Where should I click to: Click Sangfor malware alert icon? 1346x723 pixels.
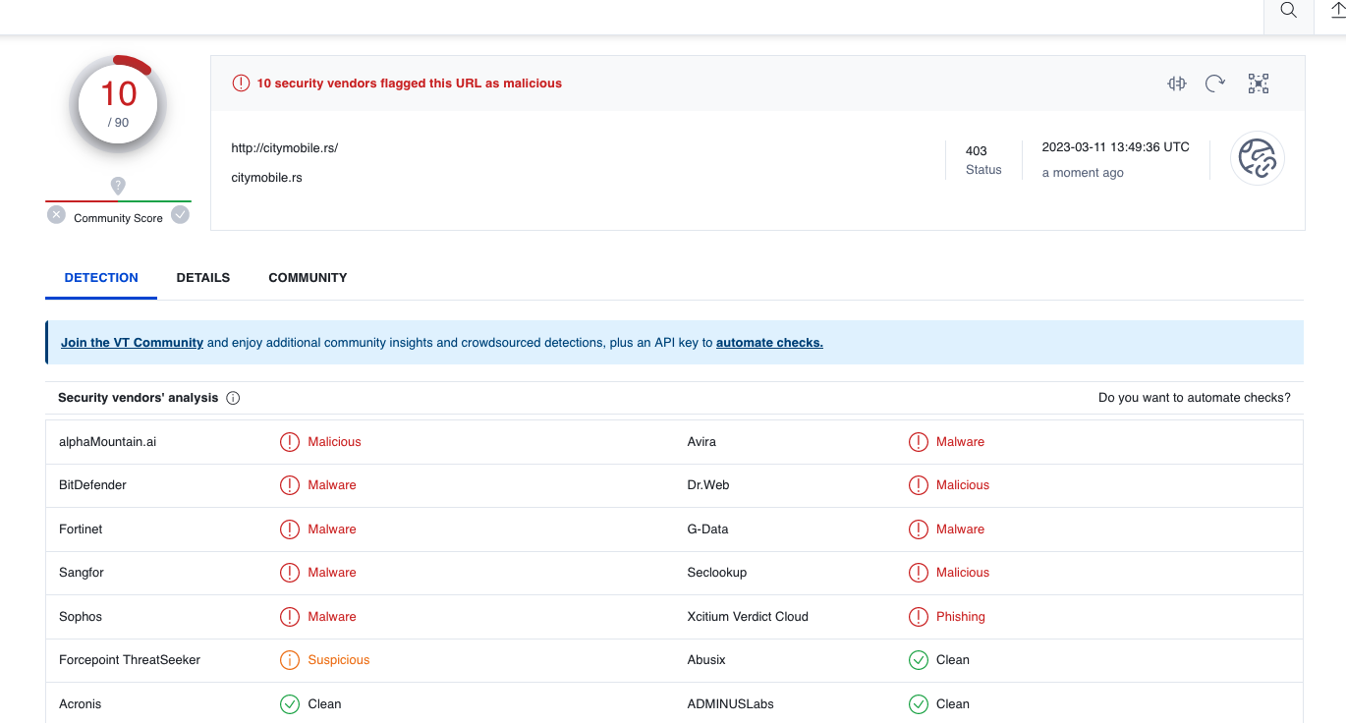(290, 573)
